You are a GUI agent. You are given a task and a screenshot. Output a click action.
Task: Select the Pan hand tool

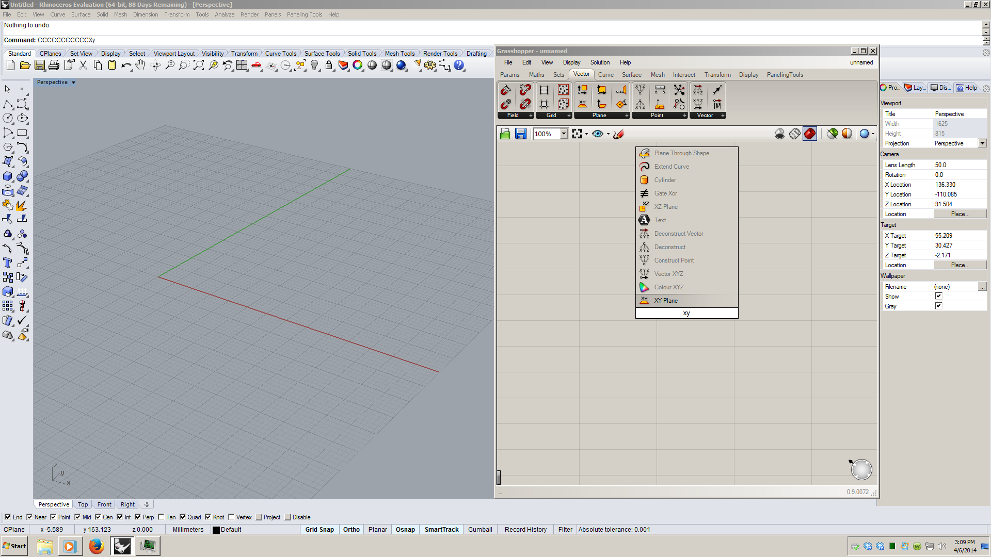point(140,65)
